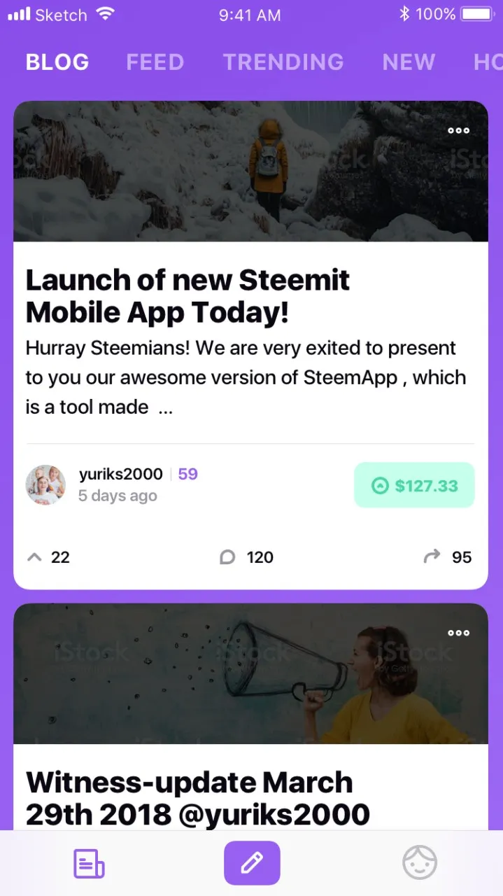Tap the Wi-Fi icon in the status bar
This screenshot has width=503, height=896.
(106, 14)
